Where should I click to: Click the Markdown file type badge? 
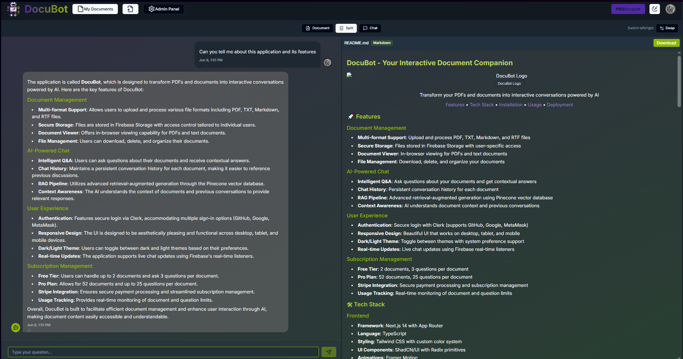(382, 43)
